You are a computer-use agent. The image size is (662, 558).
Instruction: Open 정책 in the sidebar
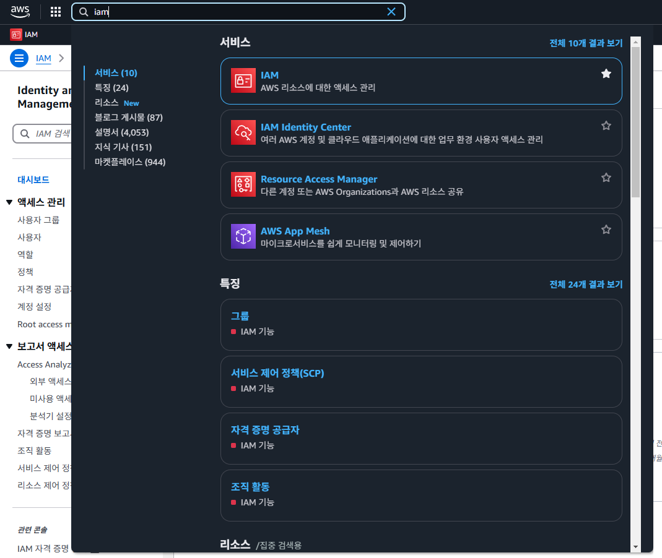tap(25, 272)
